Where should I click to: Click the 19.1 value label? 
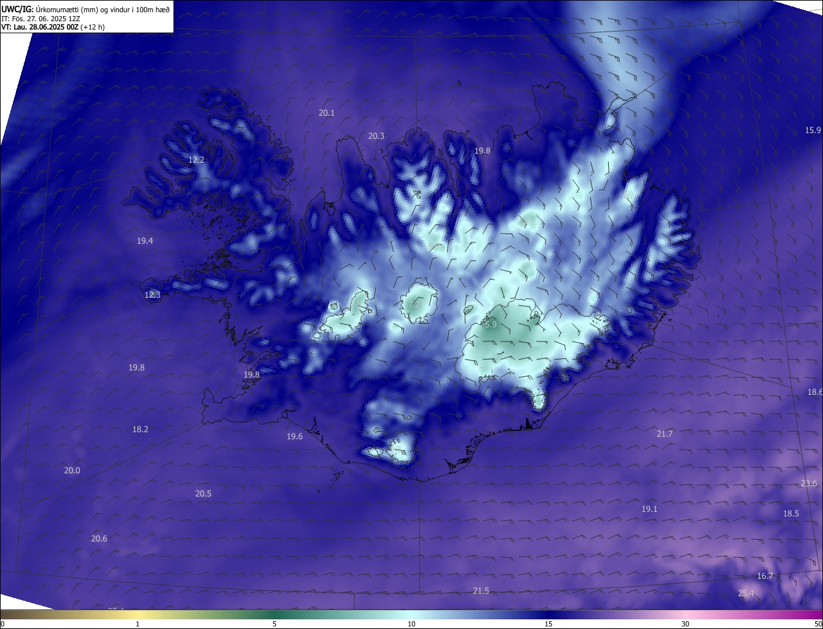[649, 509]
